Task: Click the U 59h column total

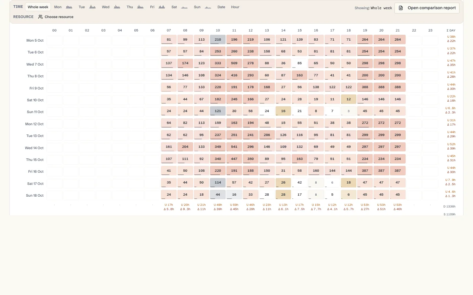Action: coord(234,205)
